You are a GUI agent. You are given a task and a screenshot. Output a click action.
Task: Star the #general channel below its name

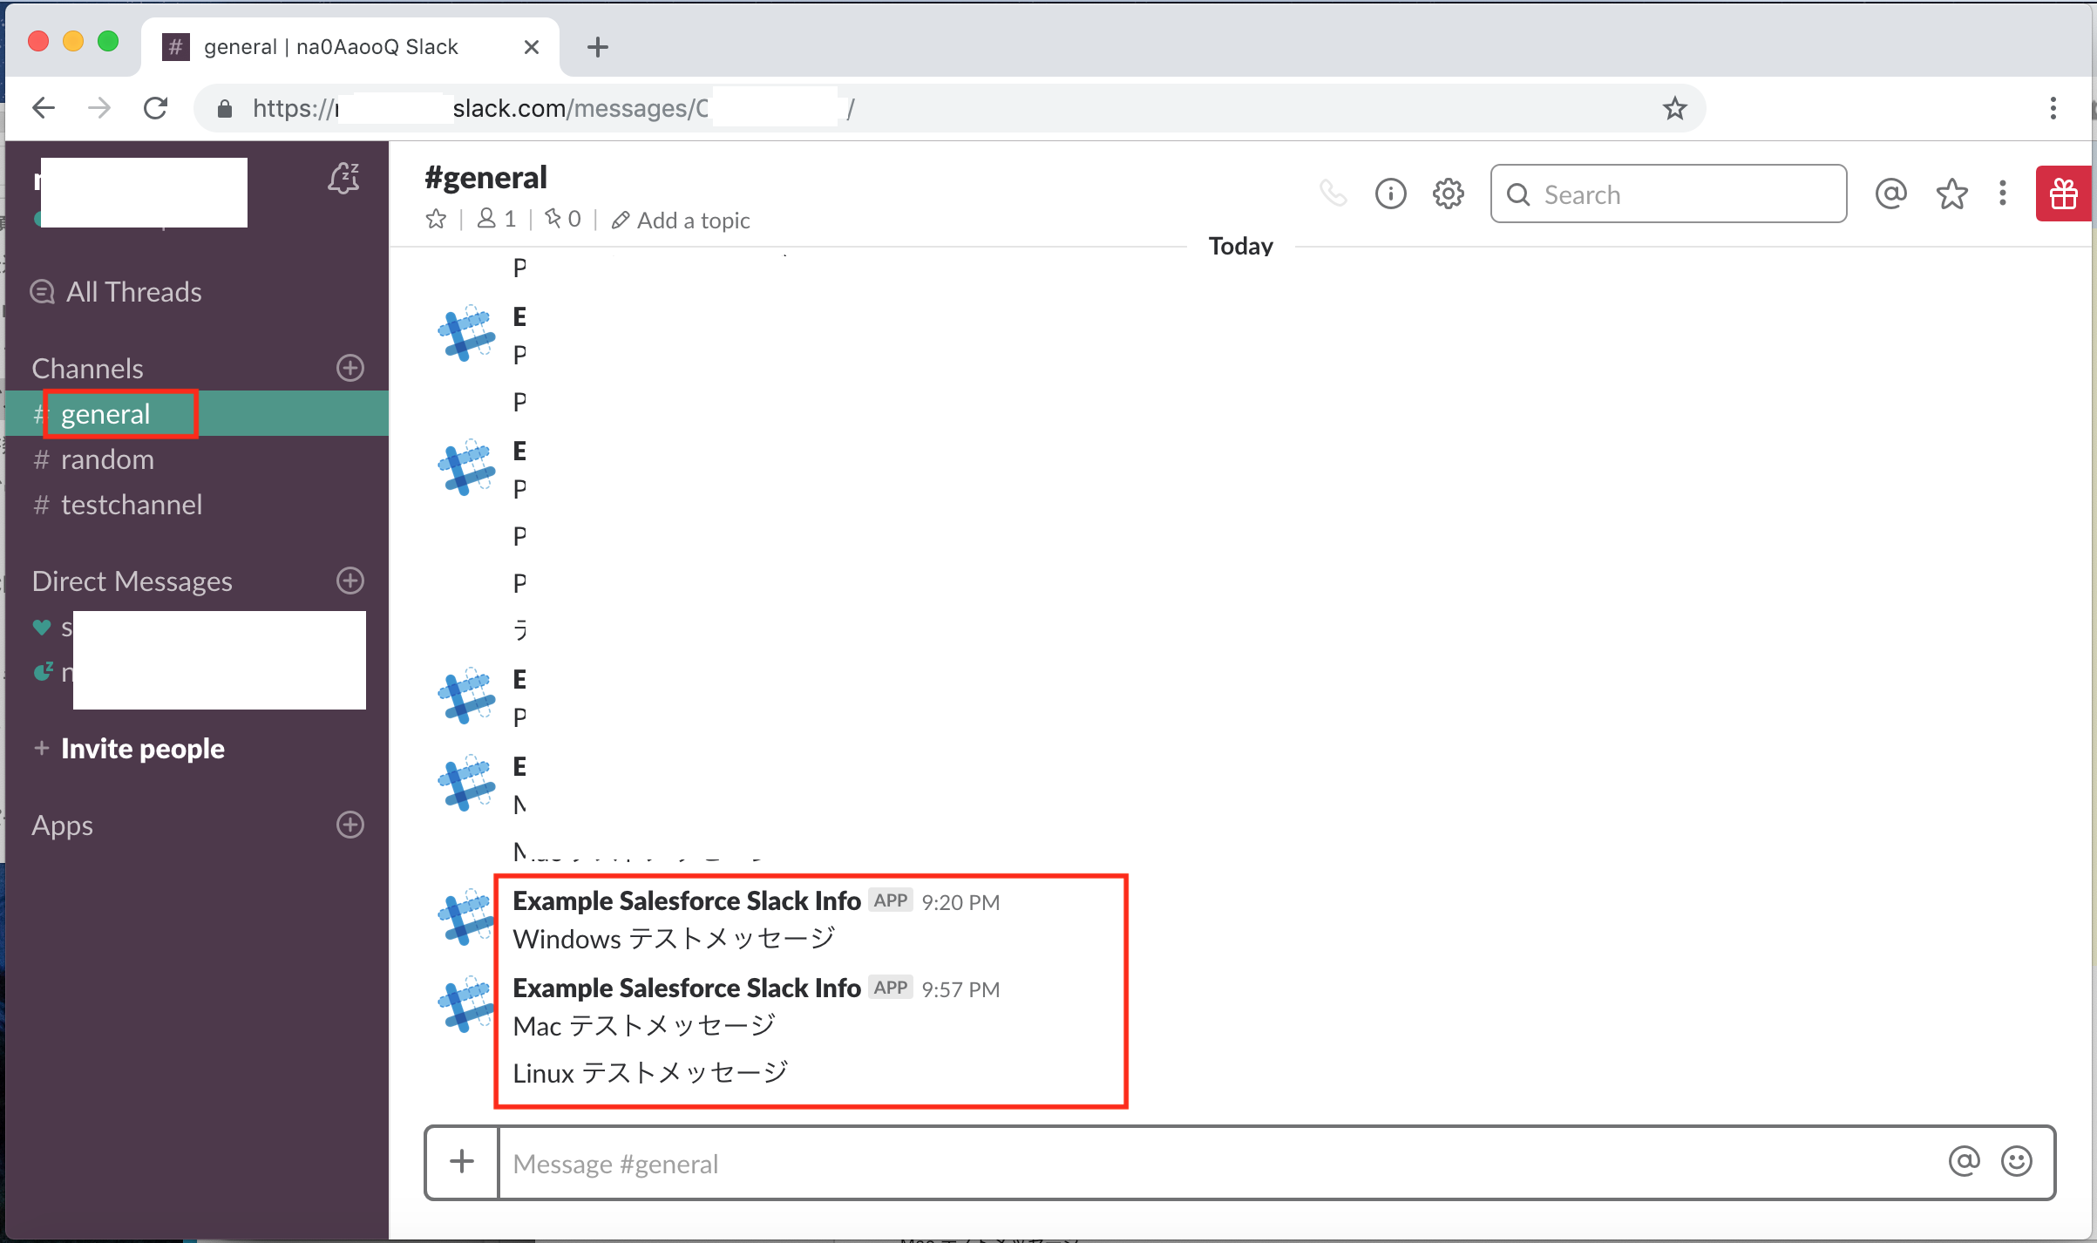tap(436, 219)
